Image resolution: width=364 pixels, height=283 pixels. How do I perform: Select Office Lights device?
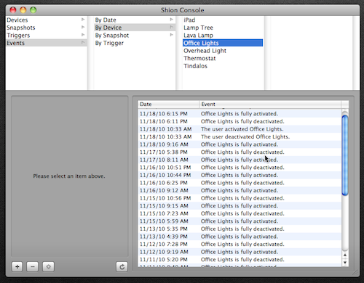pyautogui.click(x=223, y=43)
